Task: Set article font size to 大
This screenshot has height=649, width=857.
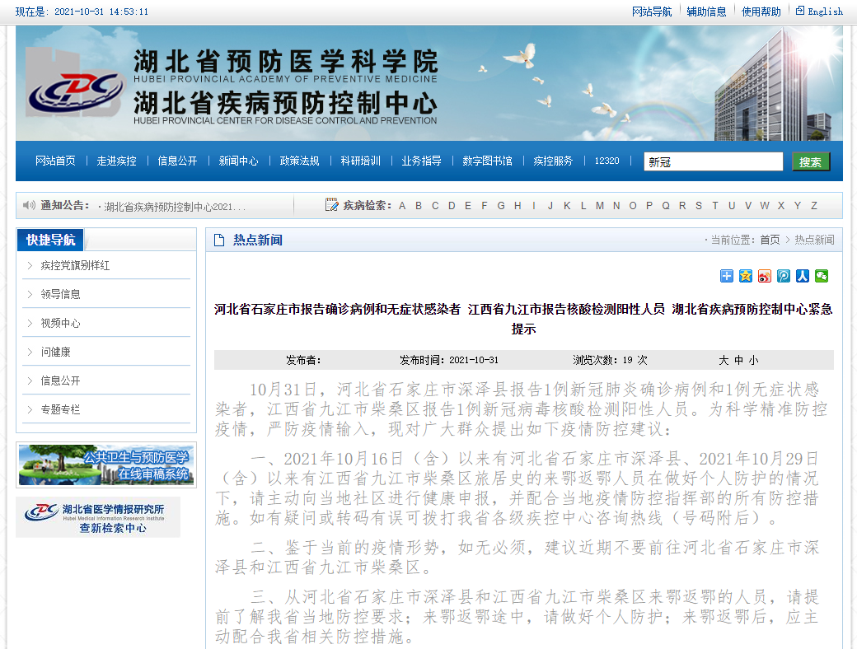Action: (x=724, y=360)
